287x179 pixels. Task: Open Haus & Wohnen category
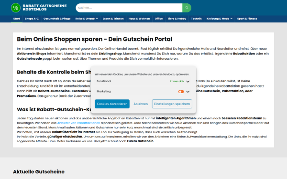pos(139,19)
